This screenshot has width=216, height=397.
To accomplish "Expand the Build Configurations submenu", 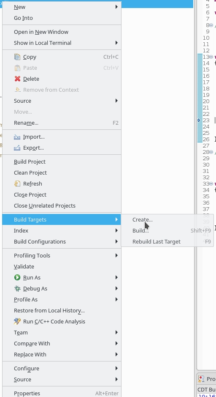I will click(x=62, y=241).
